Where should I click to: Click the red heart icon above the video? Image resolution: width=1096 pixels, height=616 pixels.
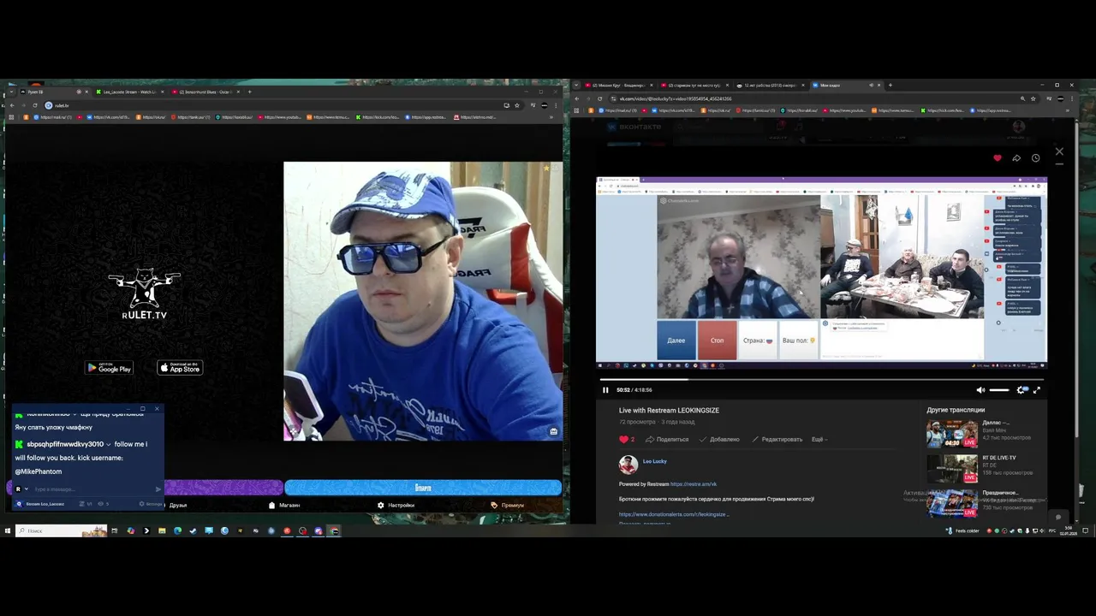point(998,158)
